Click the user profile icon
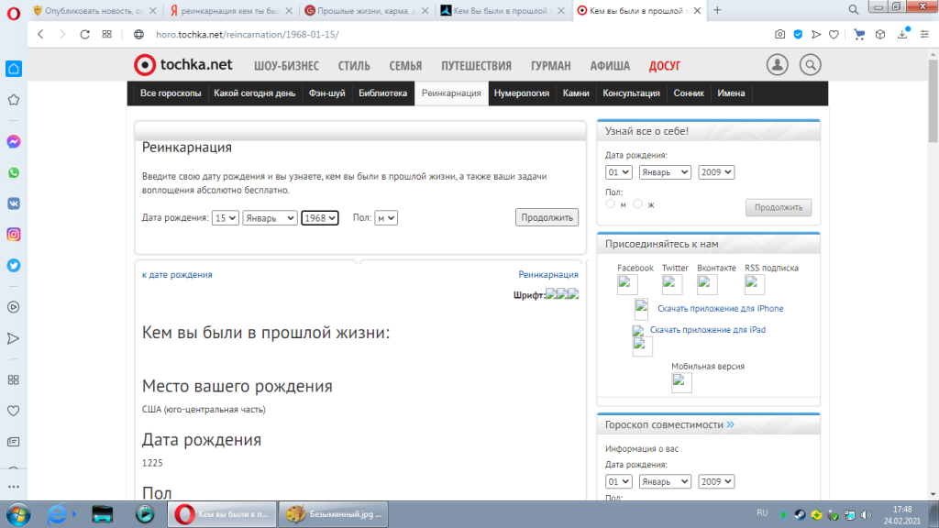Viewport: 939px width, 528px height. click(778, 65)
